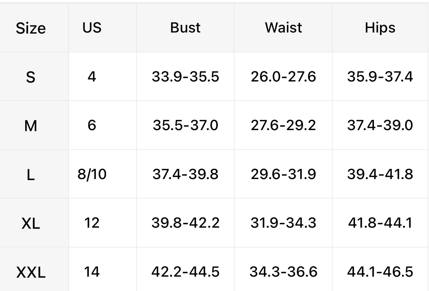Click hips measurement 35.9-37.4
This screenshot has height=291, width=429.
[x=380, y=76]
